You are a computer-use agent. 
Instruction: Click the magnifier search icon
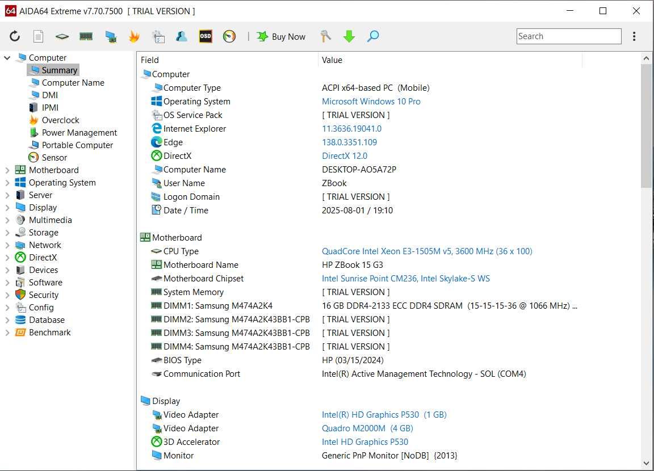point(373,36)
